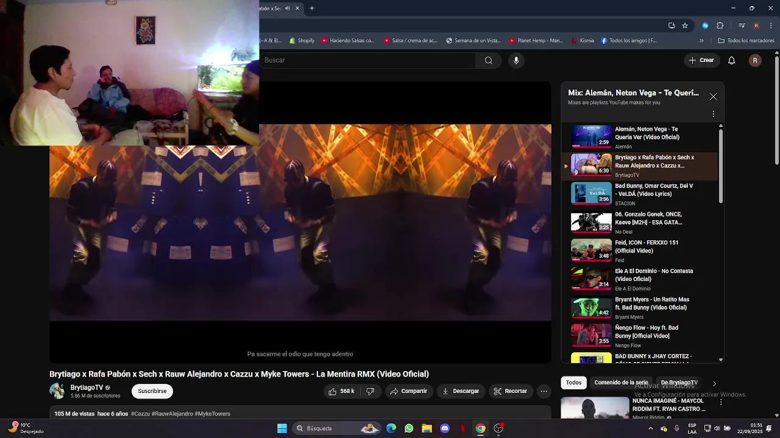Screen dimensions: 780x438
Task: Mute the tab using speaker icon
Action: coord(288,9)
